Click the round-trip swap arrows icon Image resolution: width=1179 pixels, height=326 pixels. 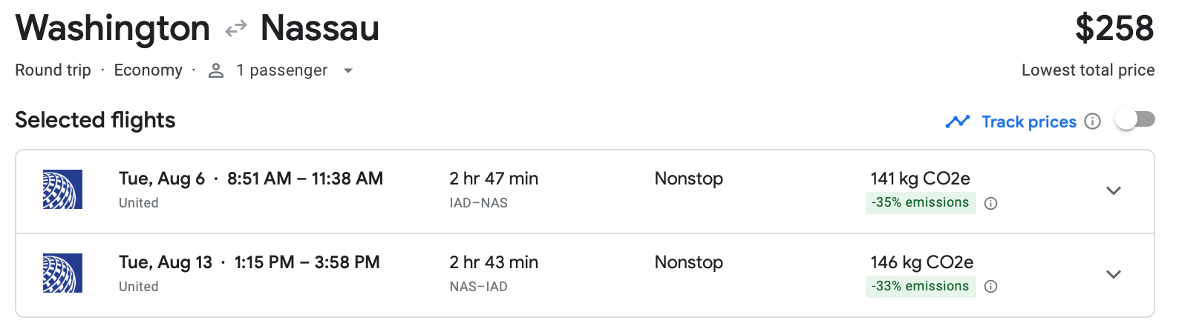click(x=235, y=29)
